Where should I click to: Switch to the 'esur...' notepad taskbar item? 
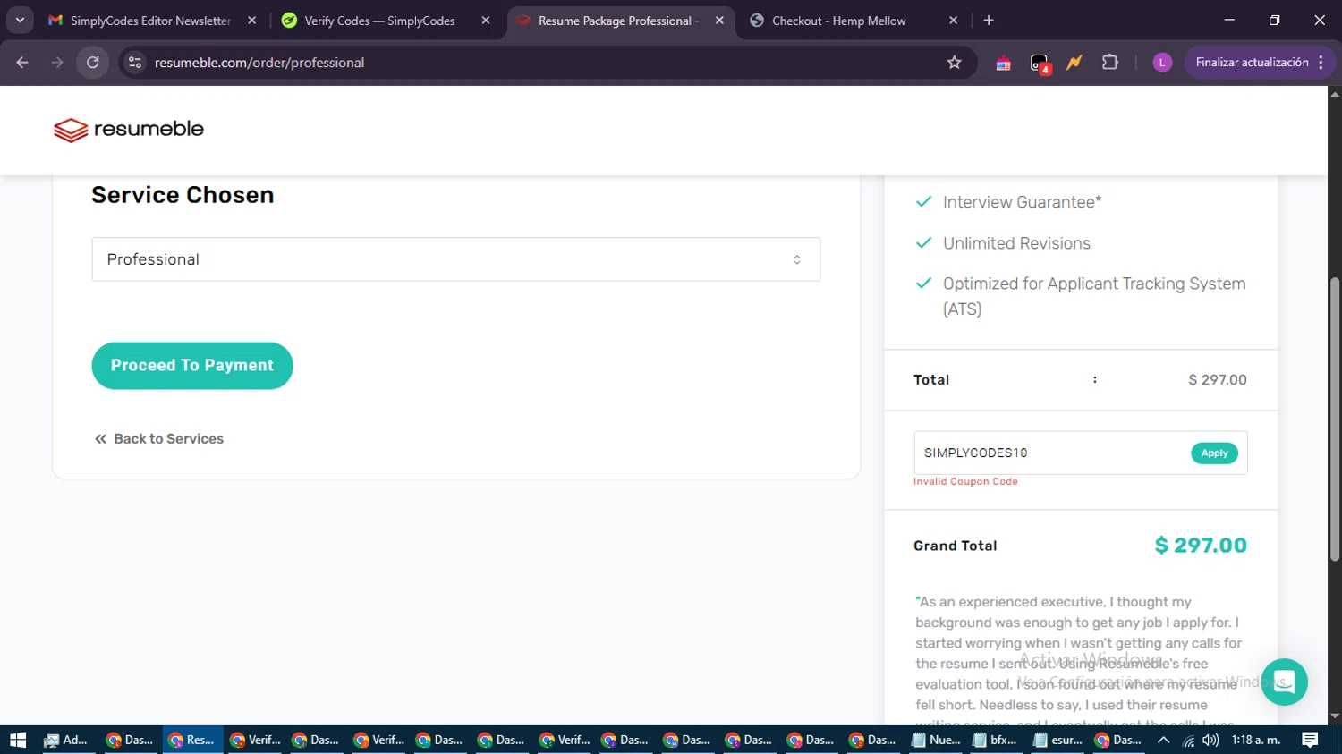point(1057,740)
